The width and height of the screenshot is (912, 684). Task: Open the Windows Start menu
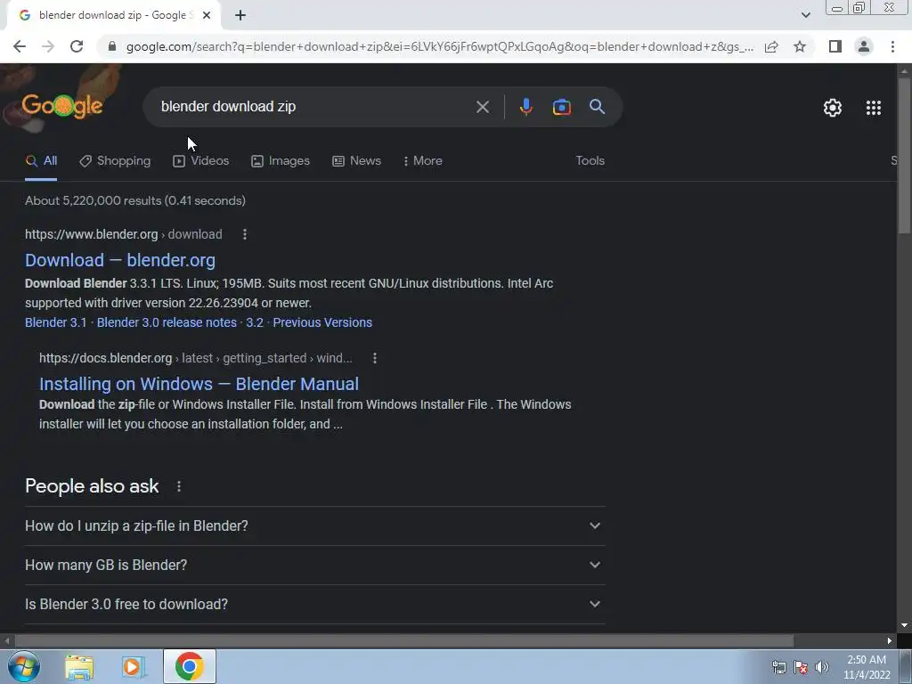click(23, 666)
